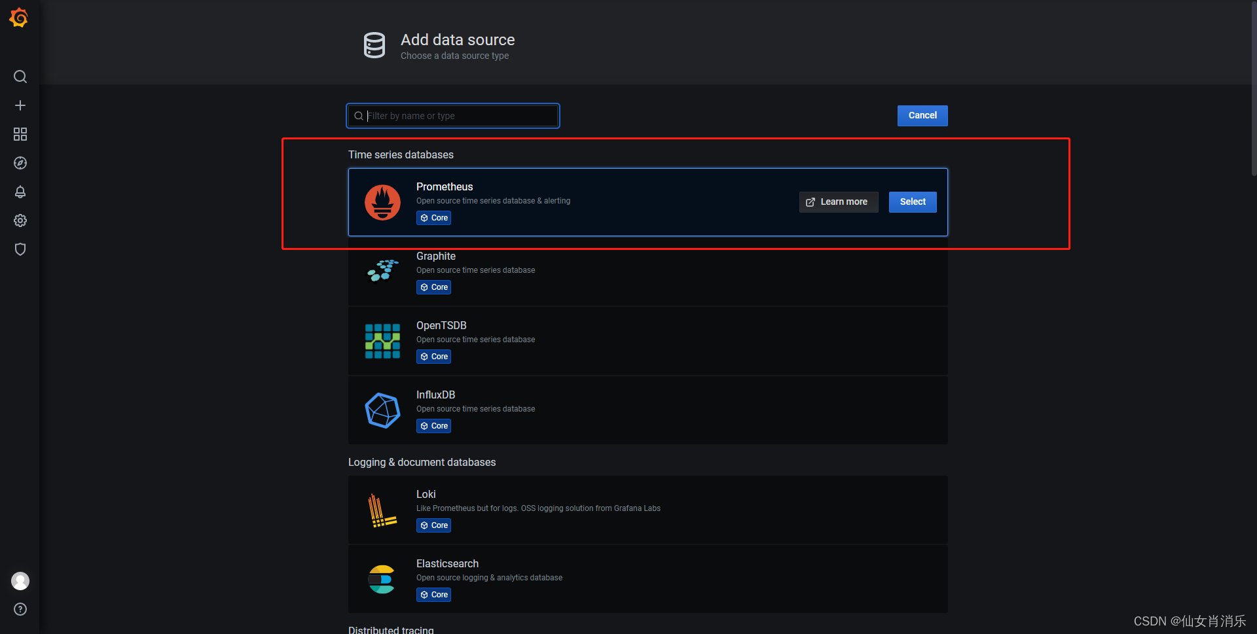Click the Prometheus flame logo

tap(382, 202)
